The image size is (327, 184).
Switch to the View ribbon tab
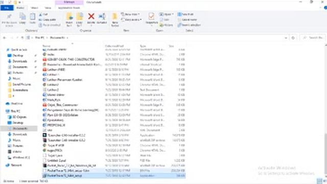tap(48, 8)
